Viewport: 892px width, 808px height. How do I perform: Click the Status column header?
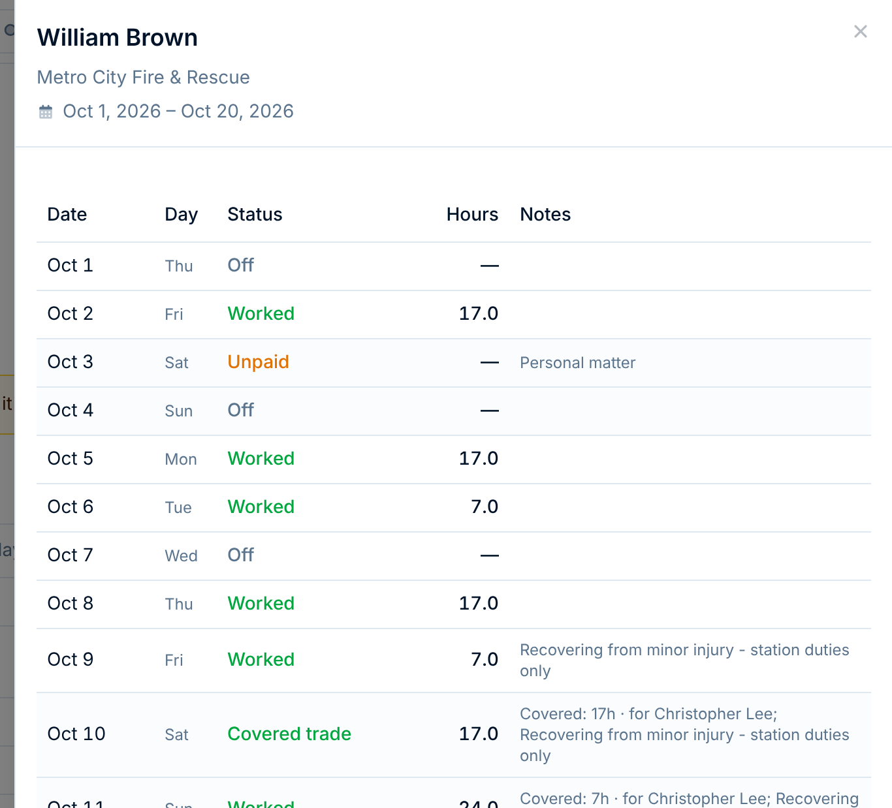(255, 214)
